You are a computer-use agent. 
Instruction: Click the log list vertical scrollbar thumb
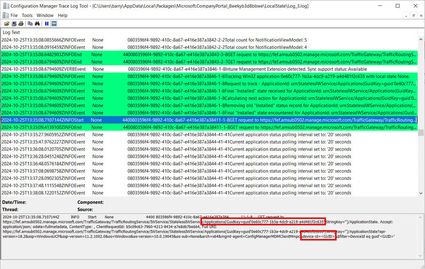[x=421, y=133]
